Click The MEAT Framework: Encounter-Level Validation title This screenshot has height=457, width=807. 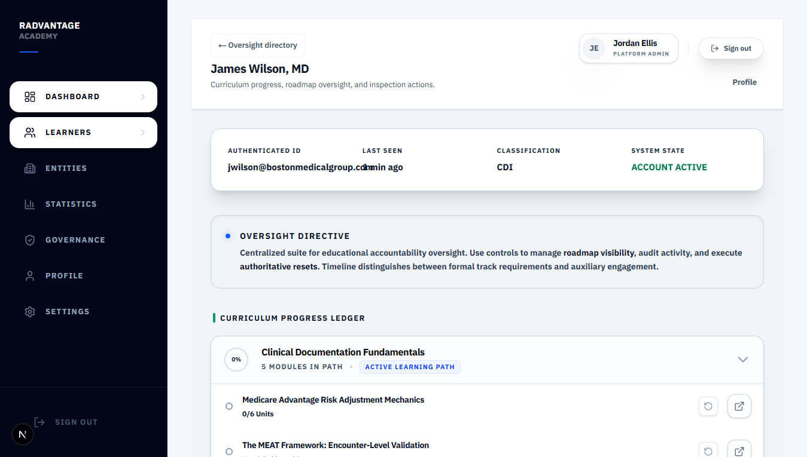[336, 445]
